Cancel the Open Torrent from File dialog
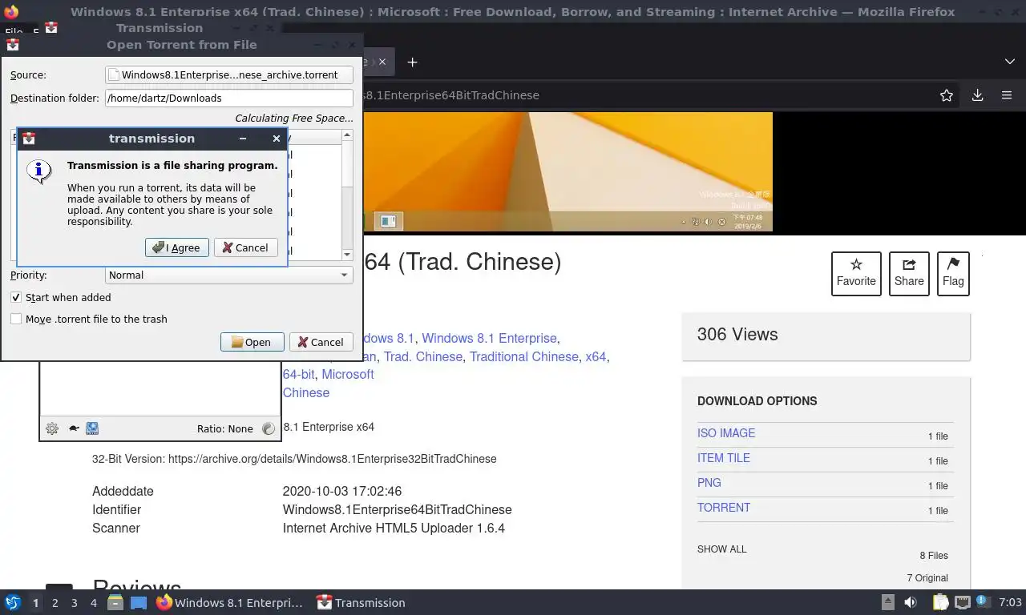 click(x=321, y=342)
